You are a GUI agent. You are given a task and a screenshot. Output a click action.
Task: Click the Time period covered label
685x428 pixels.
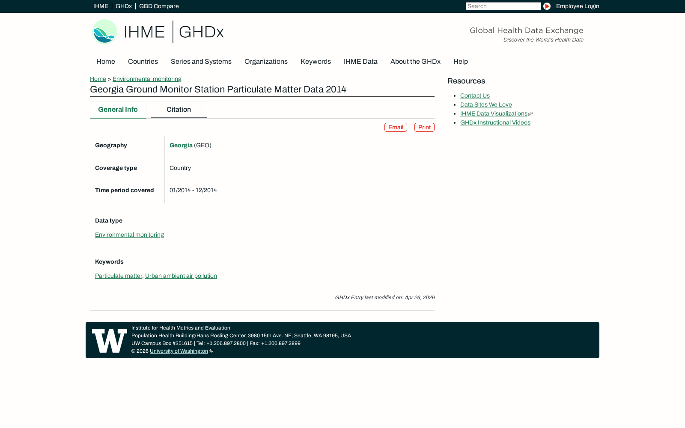click(125, 190)
